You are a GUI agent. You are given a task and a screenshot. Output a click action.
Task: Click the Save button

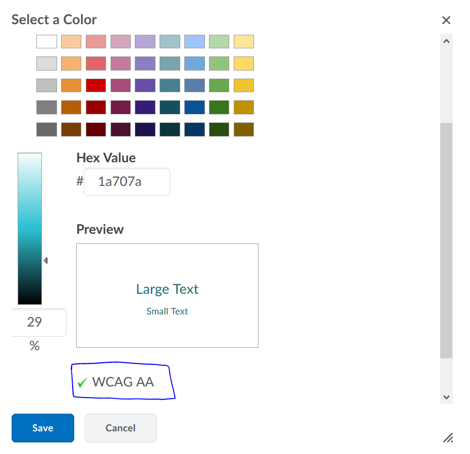click(43, 428)
